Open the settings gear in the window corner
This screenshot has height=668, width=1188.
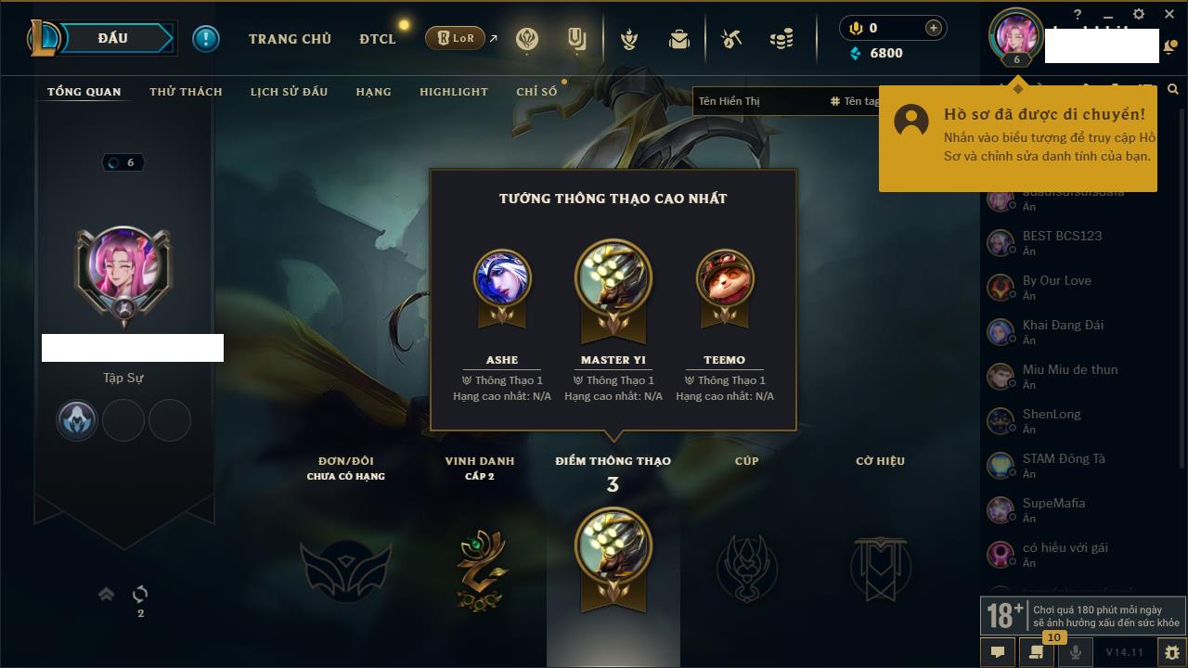(x=1139, y=14)
